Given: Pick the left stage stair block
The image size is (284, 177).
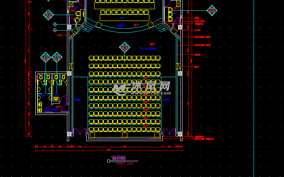Looking at the screenshot, I should pyautogui.click(x=87, y=28).
